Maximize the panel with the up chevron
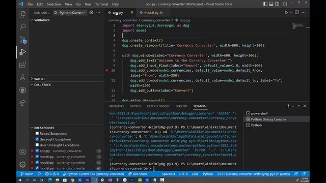Viewport: 326px width, 183px height. coord(299,106)
